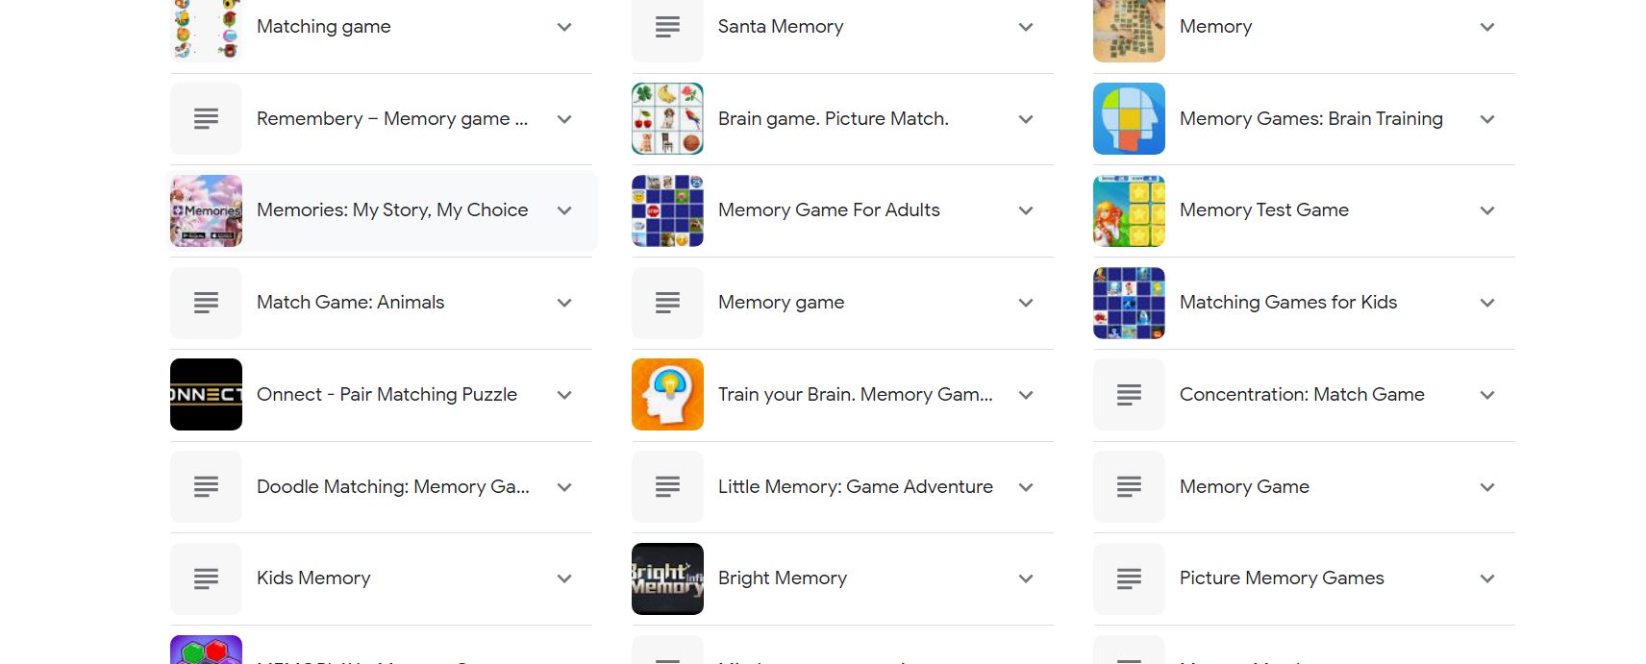
Task: Open the Matching game app icon
Action: point(206,26)
